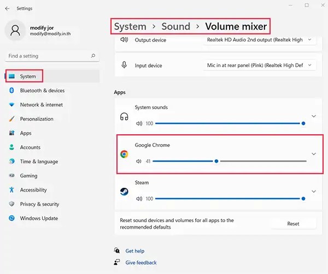
Task: Open Personalization settings label
Action: pyautogui.click(x=37, y=119)
